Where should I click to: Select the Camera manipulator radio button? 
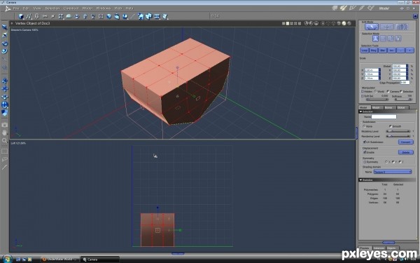point(388,91)
